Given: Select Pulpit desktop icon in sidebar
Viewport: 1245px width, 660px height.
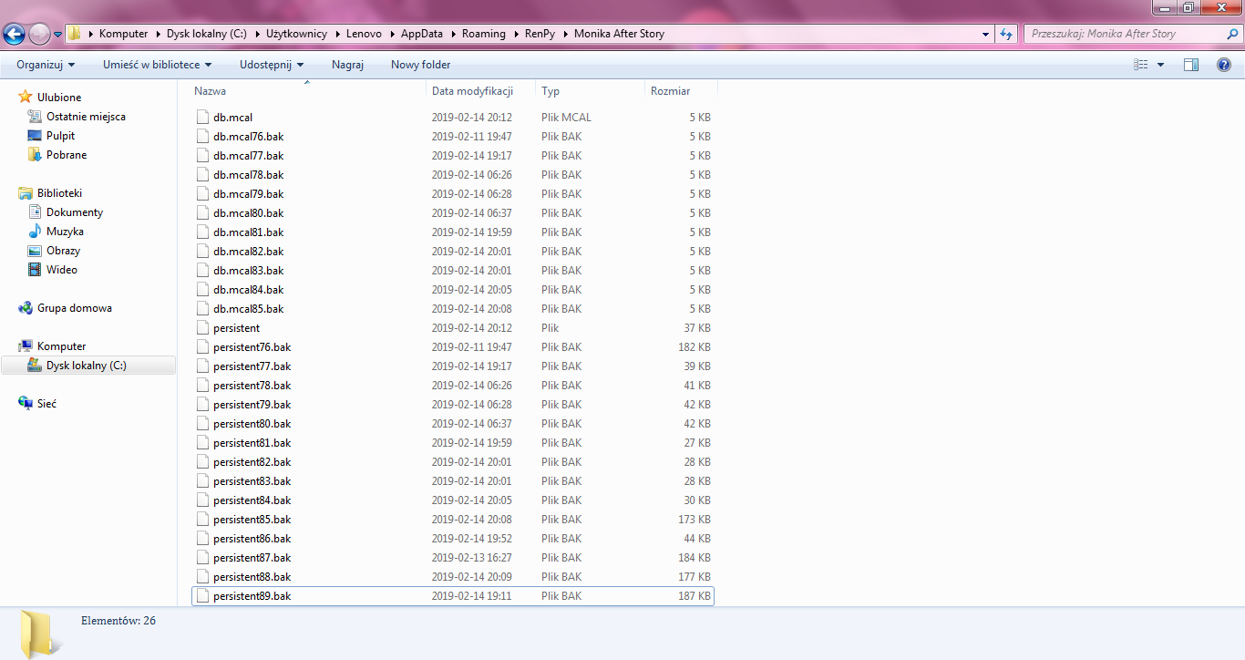Looking at the screenshot, I should (x=35, y=136).
